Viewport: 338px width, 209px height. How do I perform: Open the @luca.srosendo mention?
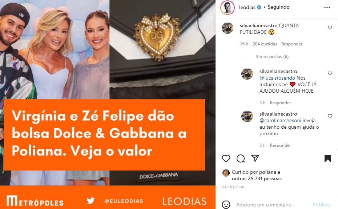(x=277, y=78)
